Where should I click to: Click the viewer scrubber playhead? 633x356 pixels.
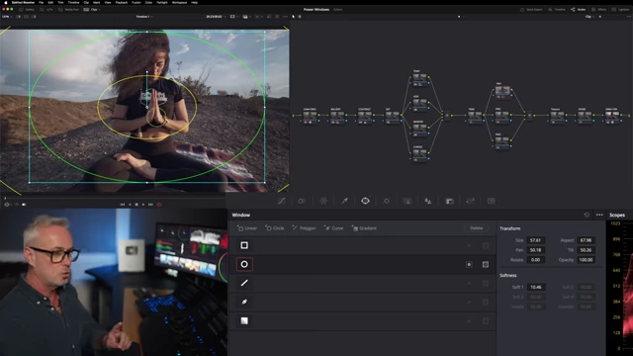point(5,198)
